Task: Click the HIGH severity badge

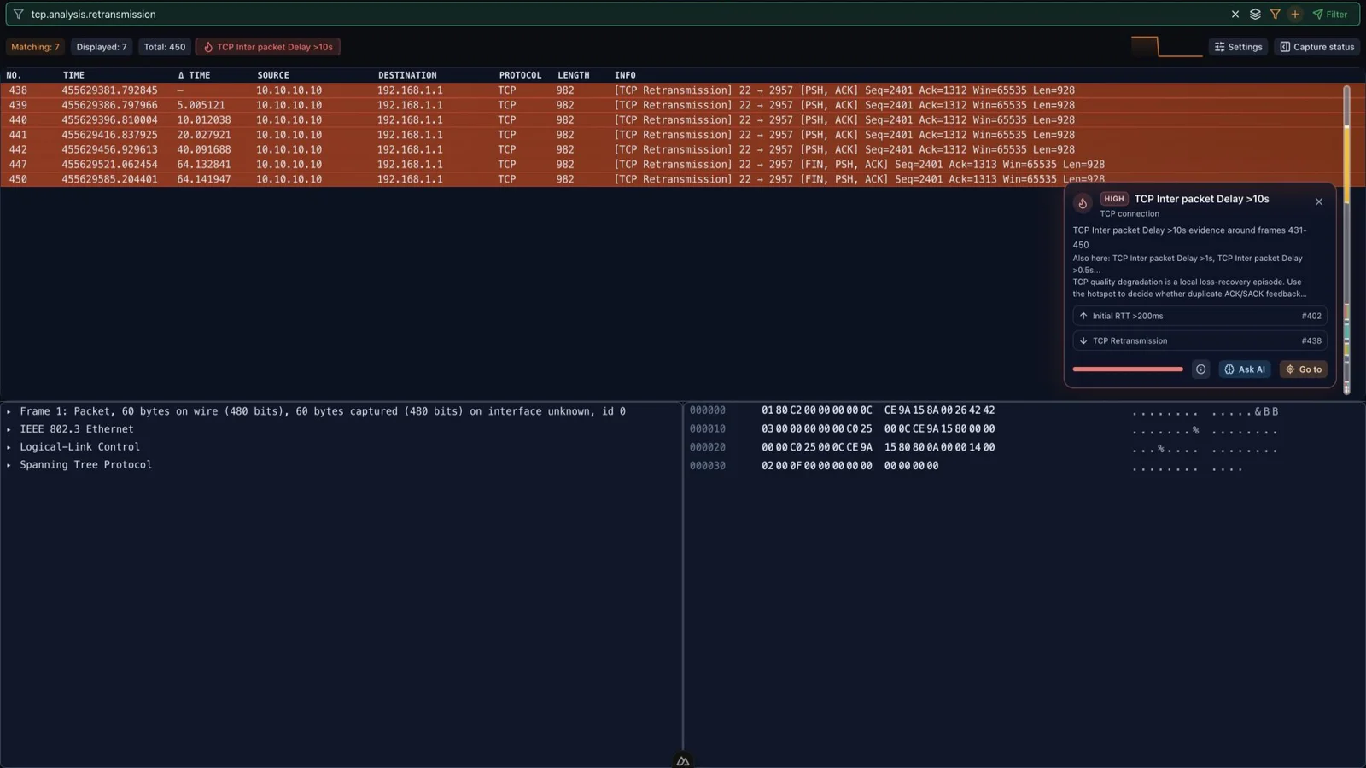Action: click(x=1114, y=199)
